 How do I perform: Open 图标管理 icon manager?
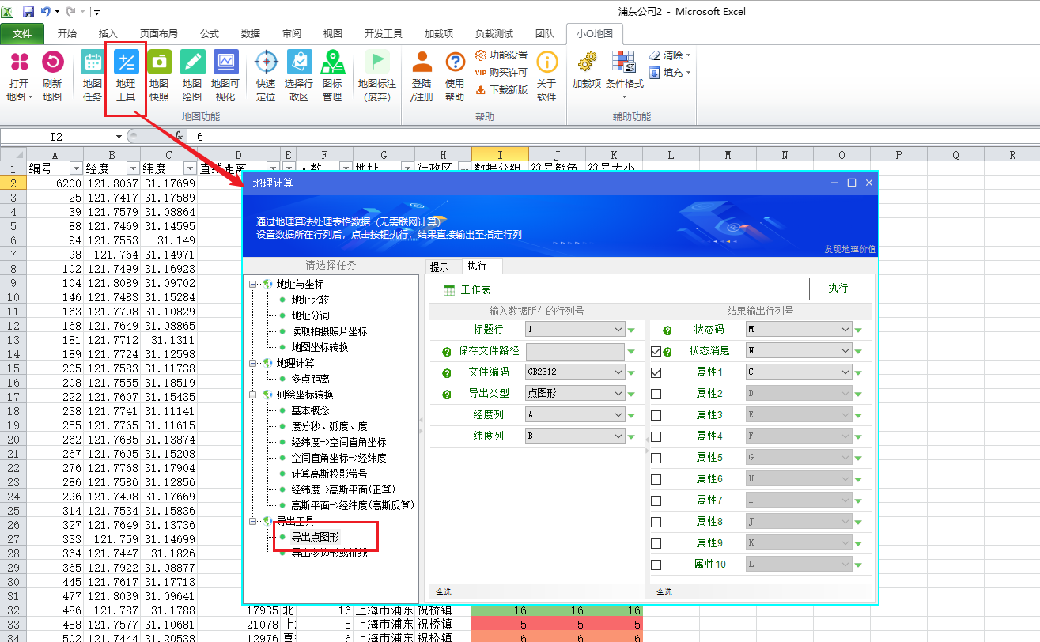(x=332, y=76)
